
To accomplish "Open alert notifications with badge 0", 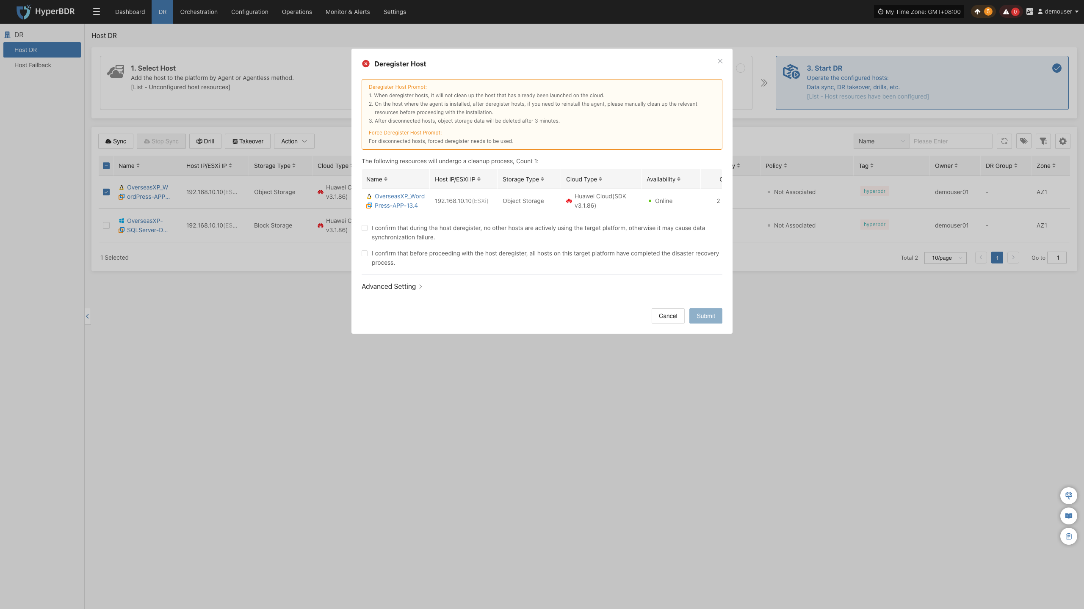I will click(x=1010, y=12).
